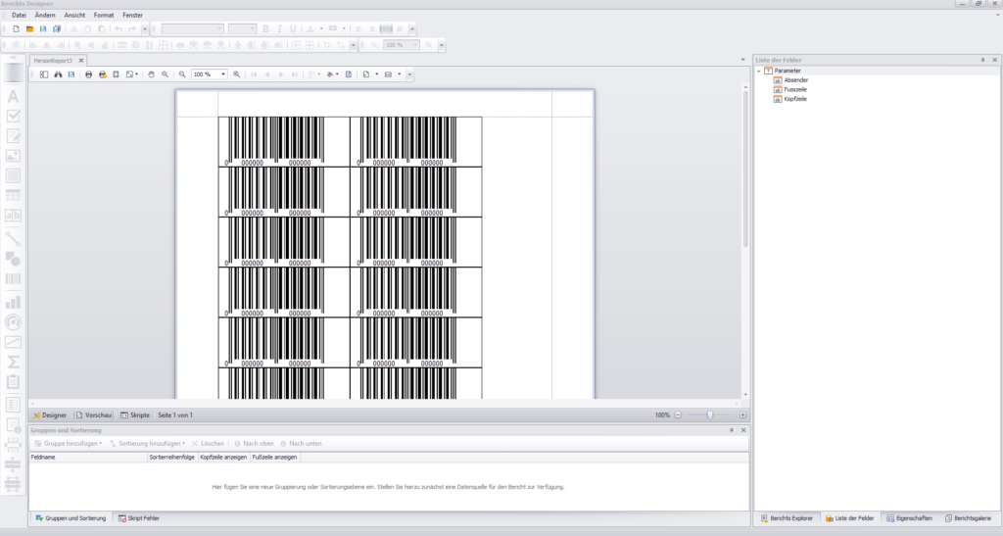Image resolution: width=1003 pixels, height=536 pixels.
Task: Open the Datei menu
Action: tap(20, 15)
